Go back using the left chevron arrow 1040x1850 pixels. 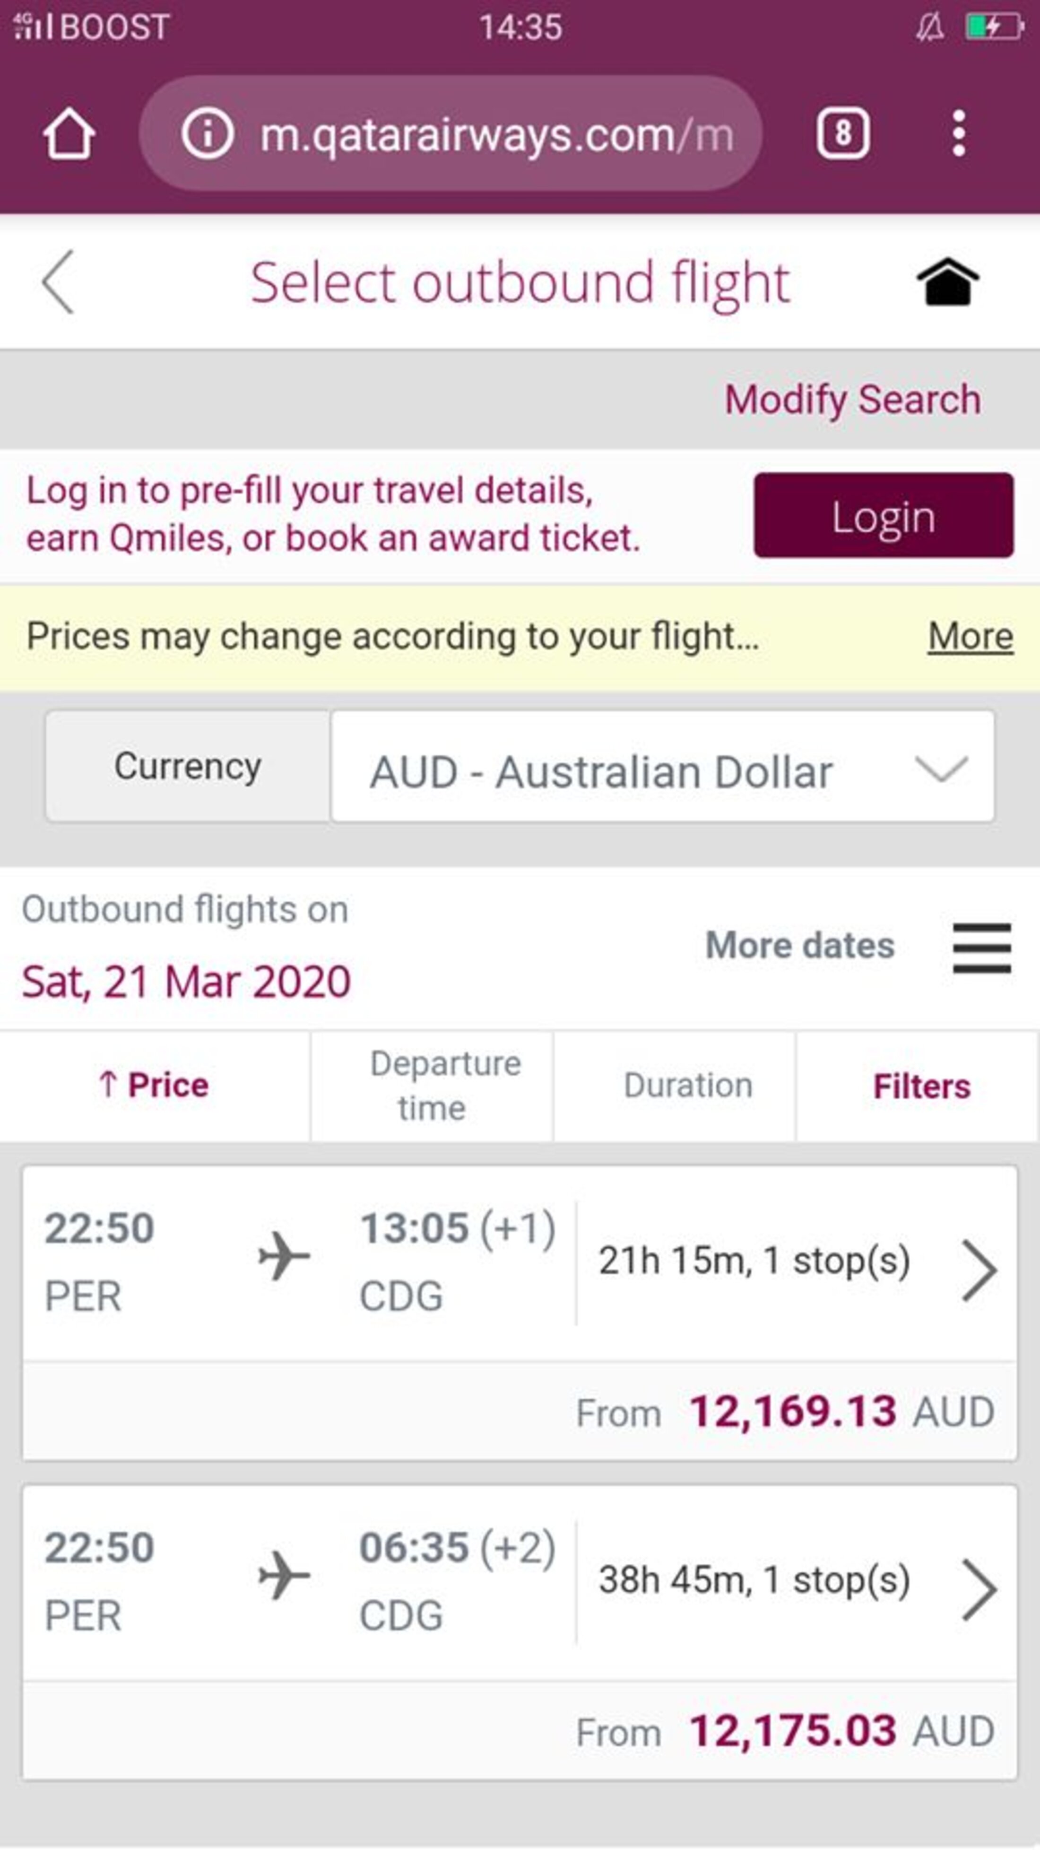58,282
